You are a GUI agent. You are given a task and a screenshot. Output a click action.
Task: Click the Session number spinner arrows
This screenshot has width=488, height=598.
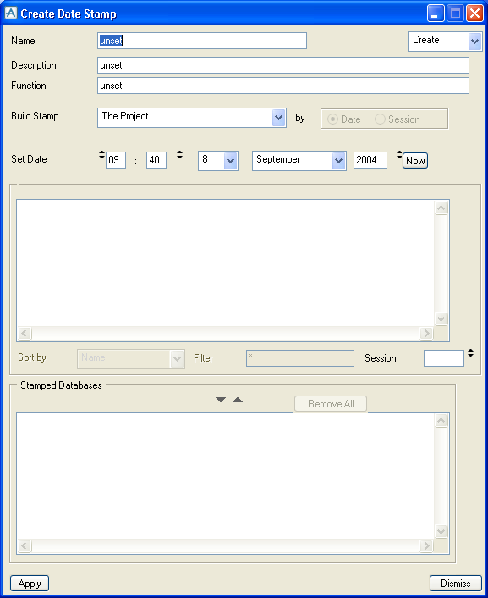tap(471, 353)
